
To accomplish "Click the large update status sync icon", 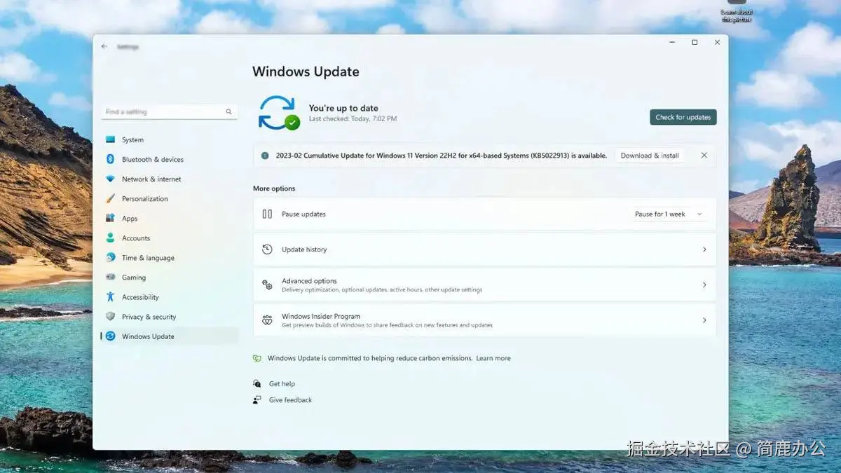I will coord(278,113).
